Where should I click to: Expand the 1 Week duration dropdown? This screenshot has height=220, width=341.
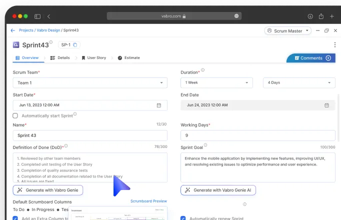pyautogui.click(x=219, y=83)
